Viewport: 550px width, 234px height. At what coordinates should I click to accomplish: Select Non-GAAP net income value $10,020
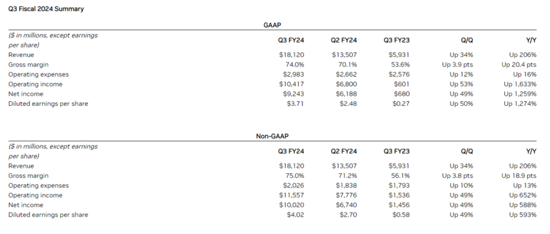293,205
